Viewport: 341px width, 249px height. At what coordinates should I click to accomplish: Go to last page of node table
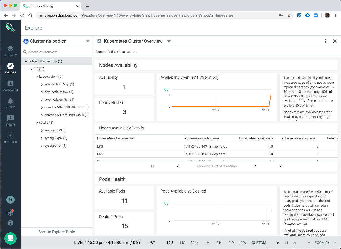click(x=281, y=166)
